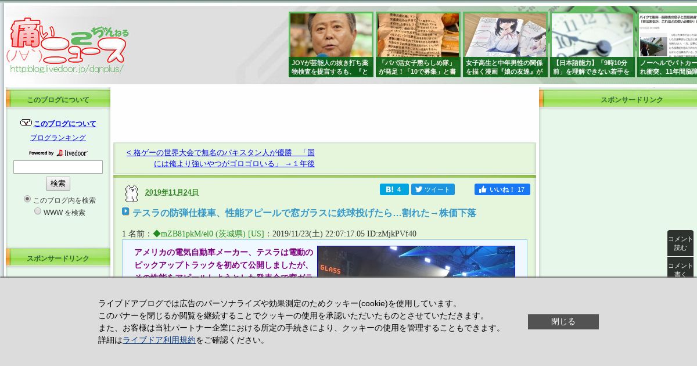The image size is (697, 366).
Task: Open the テスラの防弾仕様車 article title link
Action: (304, 213)
